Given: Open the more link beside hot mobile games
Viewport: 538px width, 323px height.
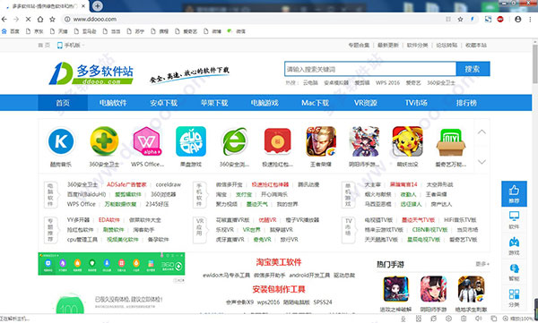Looking at the screenshot, I should coord(482,264).
